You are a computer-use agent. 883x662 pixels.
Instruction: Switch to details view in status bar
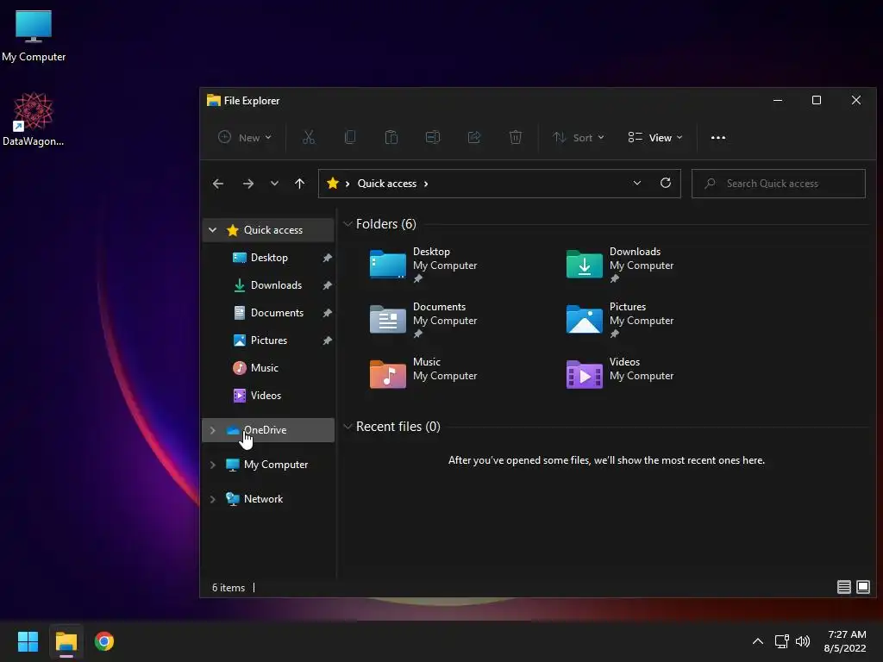tap(843, 587)
